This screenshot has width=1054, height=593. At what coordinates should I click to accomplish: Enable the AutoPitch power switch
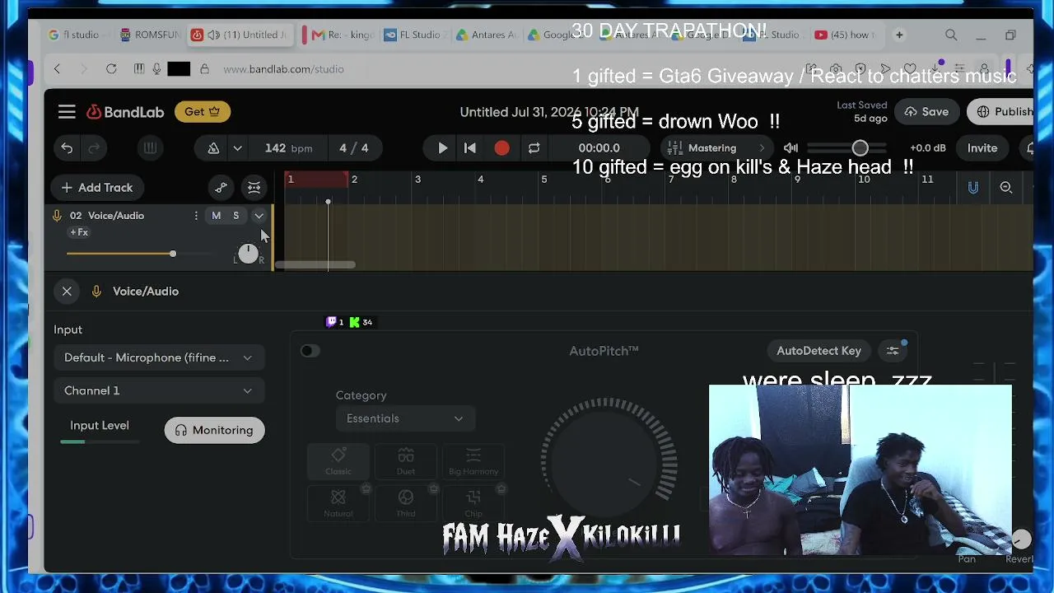point(310,351)
